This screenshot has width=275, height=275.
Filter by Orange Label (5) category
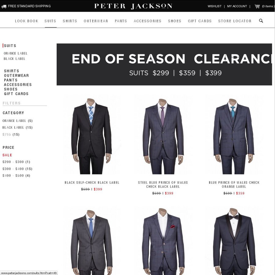tap(17, 121)
